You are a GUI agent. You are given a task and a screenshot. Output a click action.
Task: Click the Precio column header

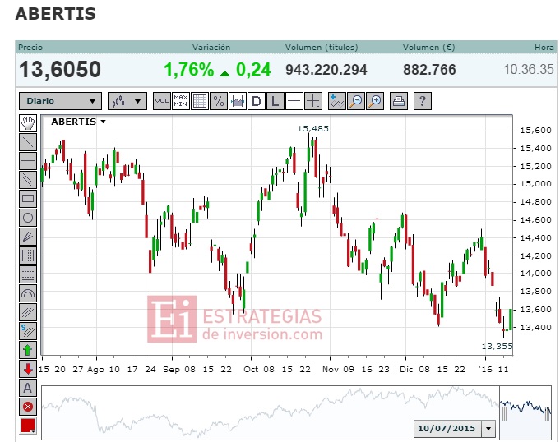[30, 47]
